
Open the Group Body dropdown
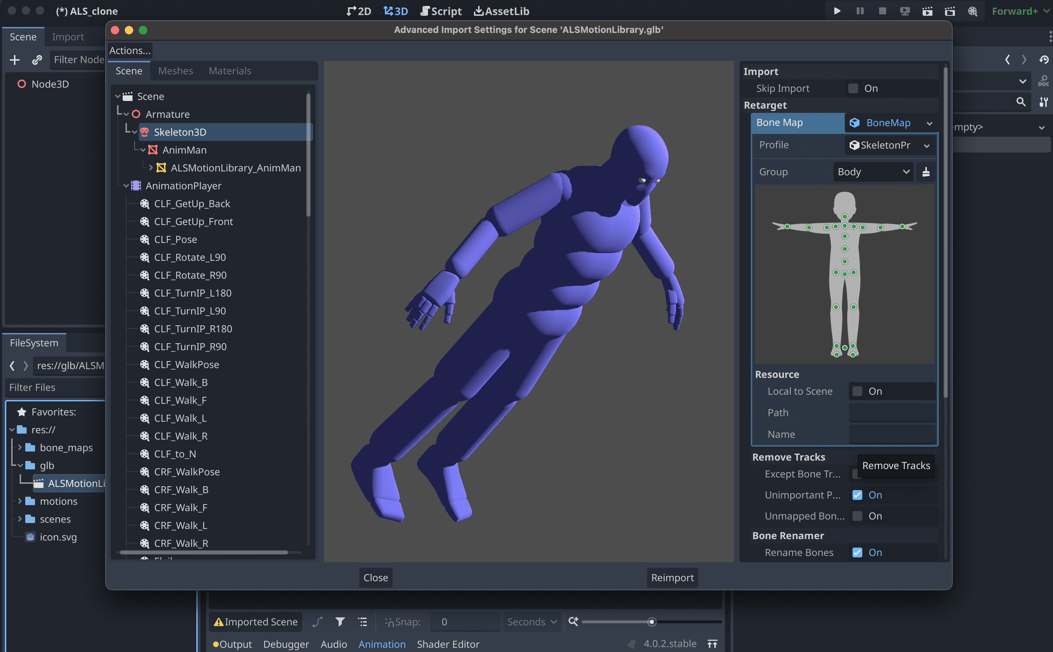tap(873, 172)
